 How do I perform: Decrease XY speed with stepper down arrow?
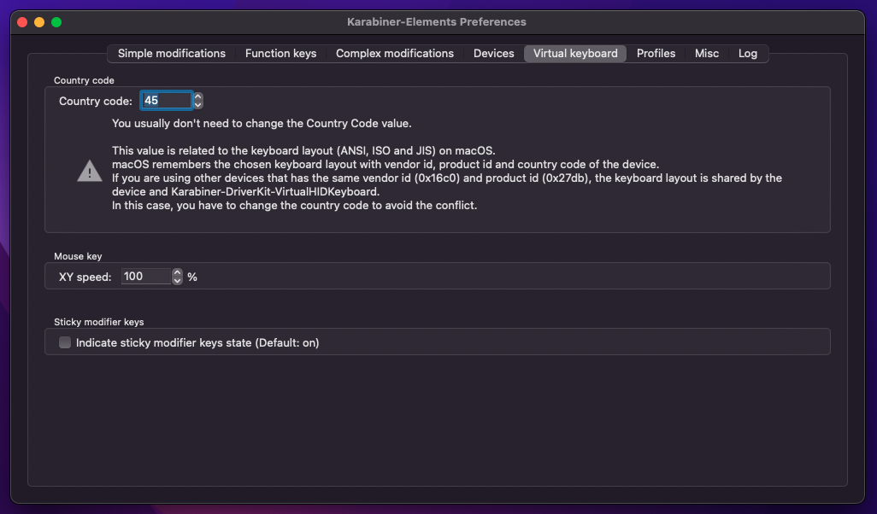tap(177, 280)
